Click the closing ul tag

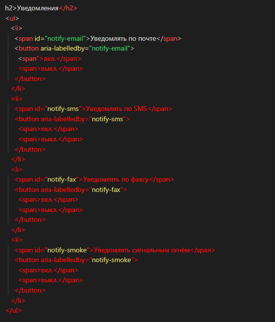pos(14,310)
